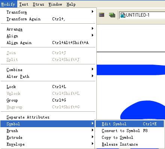Click the grid table icon in toolbar
The width and height of the screenshot is (165, 149).
click(101, 15)
